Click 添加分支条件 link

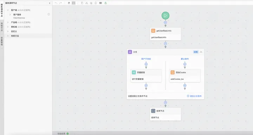coord(194,96)
